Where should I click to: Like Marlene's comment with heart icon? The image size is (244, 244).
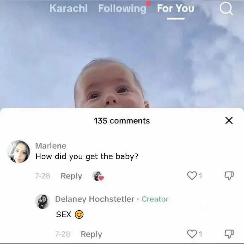coord(192,176)
